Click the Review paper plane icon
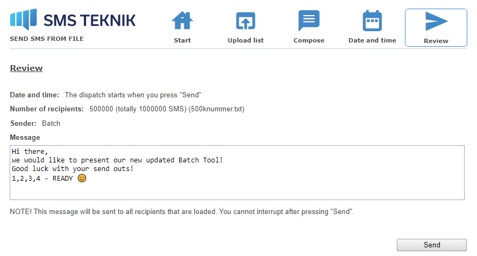 point(436,22)
